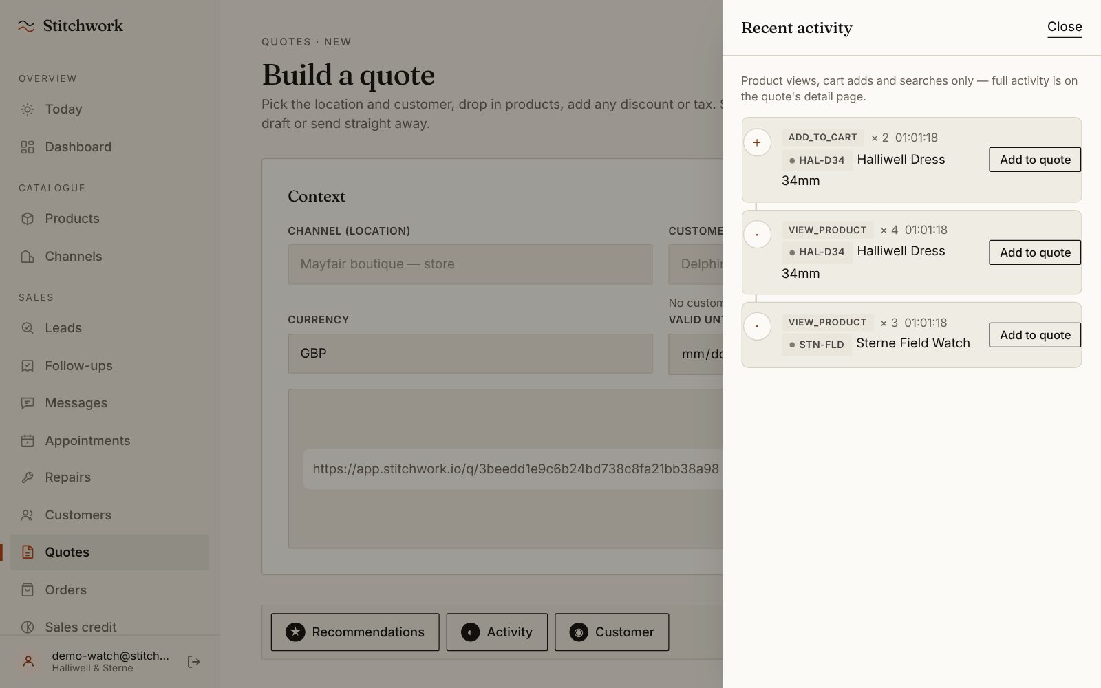Open the Customer select field

(695, 264)
